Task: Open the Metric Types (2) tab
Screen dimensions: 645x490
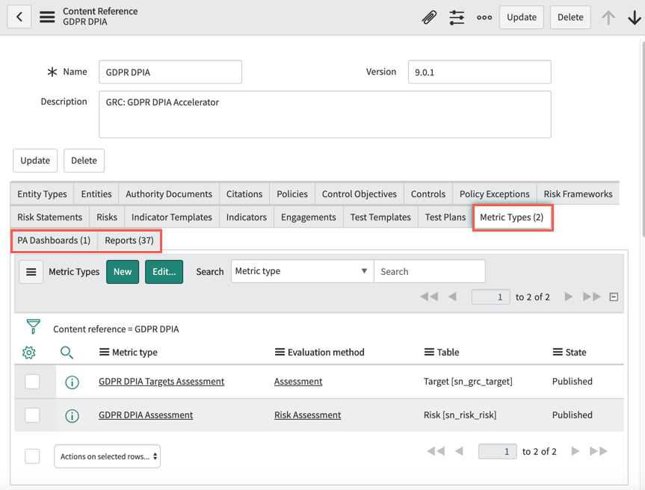Action: (x=512, y=217)
